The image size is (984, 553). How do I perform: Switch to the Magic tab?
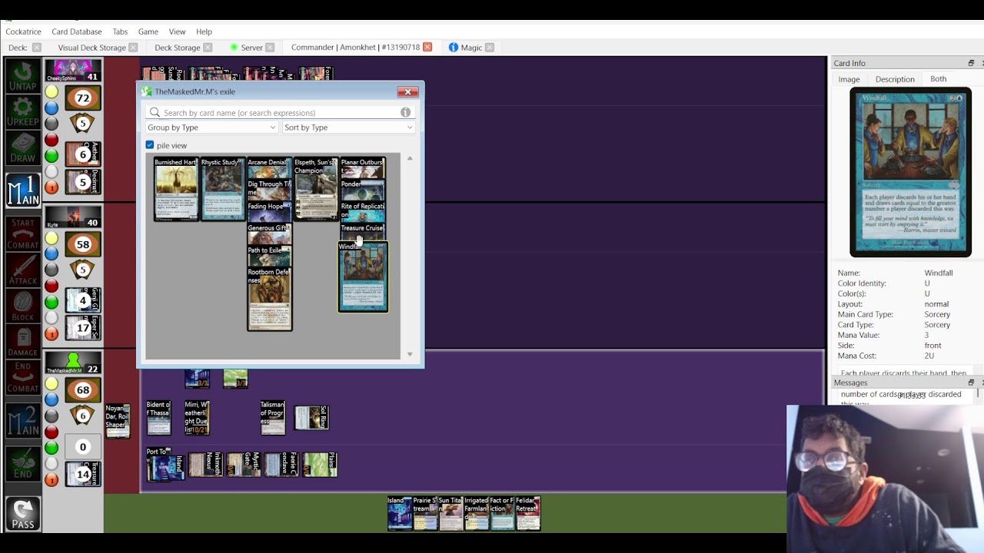471,48
